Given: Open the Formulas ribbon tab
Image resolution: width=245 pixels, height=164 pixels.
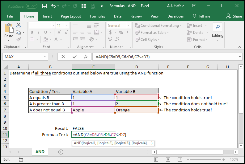Looking at the screenshot, I should point(98,16).
